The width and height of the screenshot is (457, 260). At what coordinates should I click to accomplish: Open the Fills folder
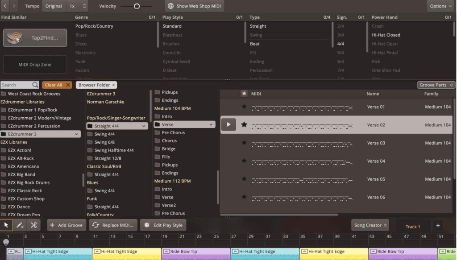pos(166,157)
